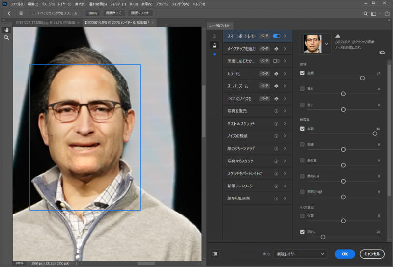
Task: Toggle the before/after preview icon at bottom
Action: click(x=215, y=254)
